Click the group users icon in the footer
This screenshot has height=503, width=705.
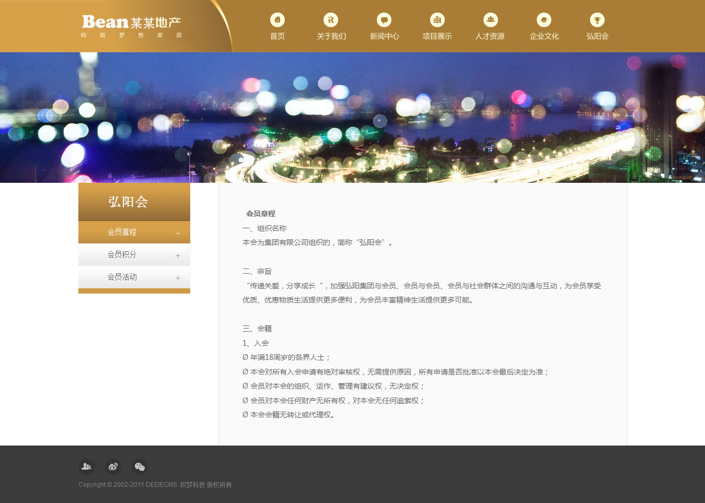[86, 466]
